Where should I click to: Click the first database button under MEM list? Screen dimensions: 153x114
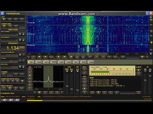92,93
